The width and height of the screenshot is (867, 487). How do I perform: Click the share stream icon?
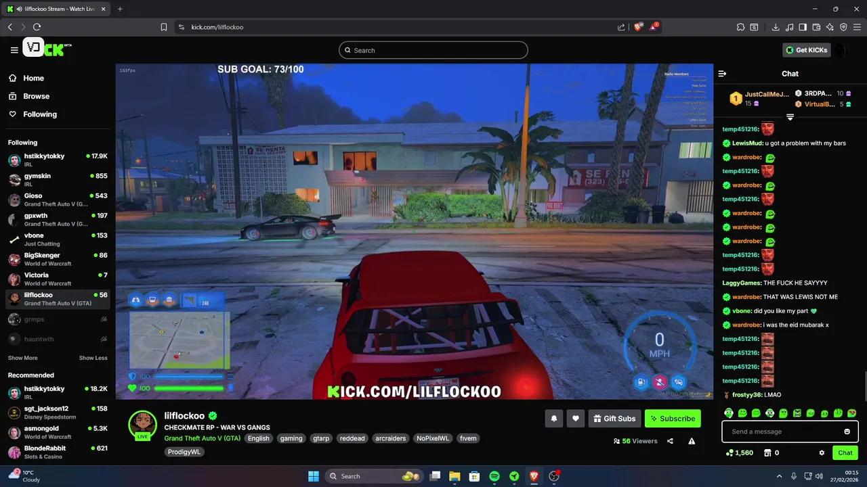click(670, 441)
